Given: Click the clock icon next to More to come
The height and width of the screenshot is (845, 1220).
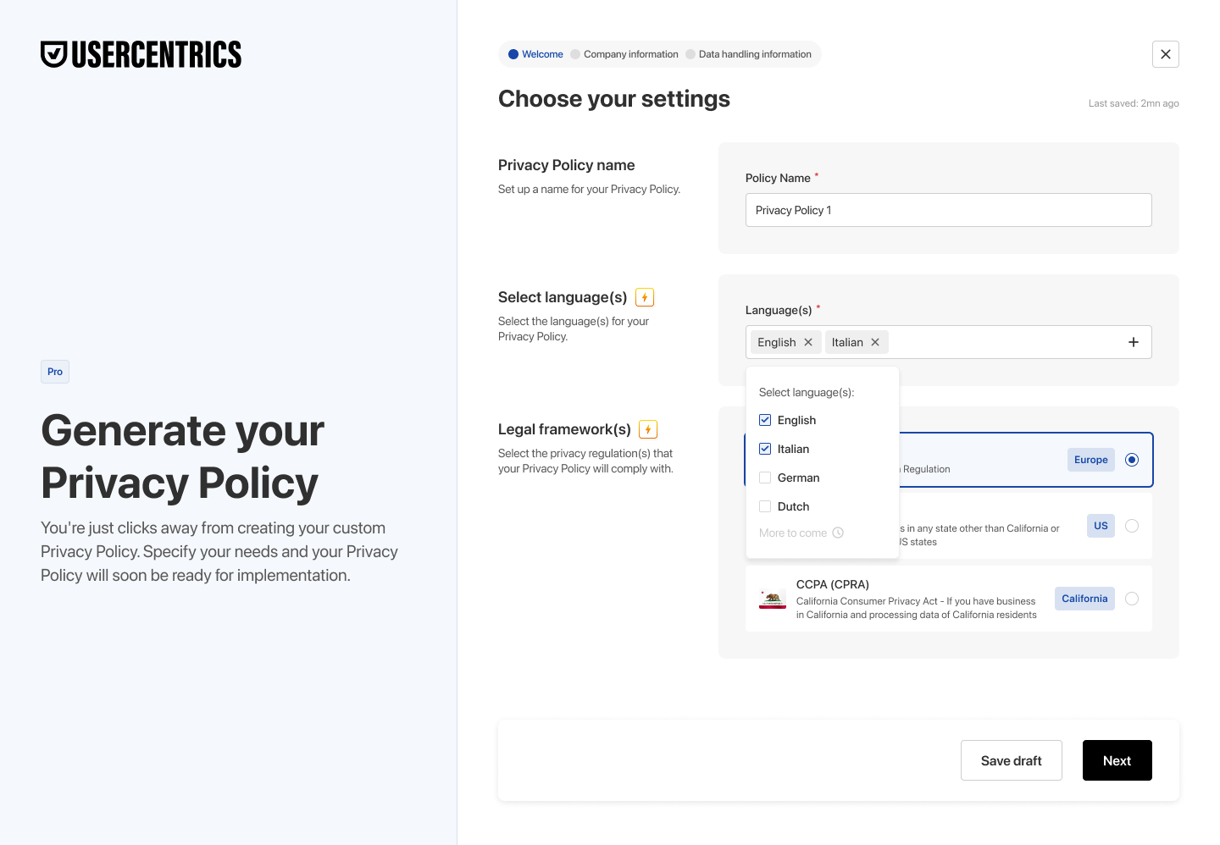Looking at the screenshot, I should (838, 533).
